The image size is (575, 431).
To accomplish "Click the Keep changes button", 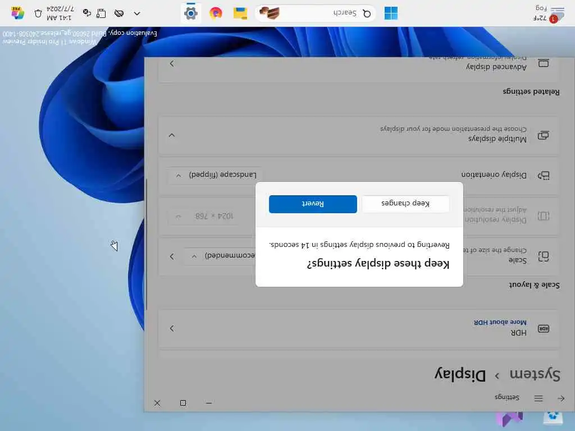I will [x=405, y=204].
